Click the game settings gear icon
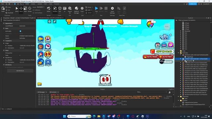Image resolution: width=212 pixels, height=119 pixels. pyautogui.click(x=49, y=21)
